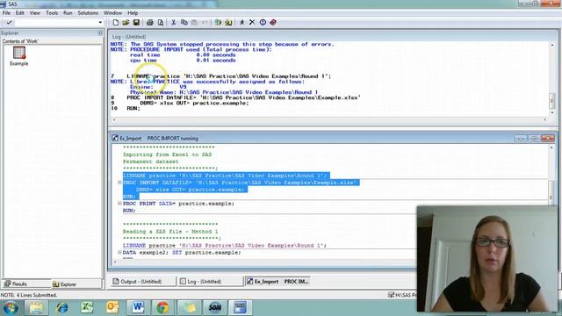The image size is (562, 316).
Task: Click the Paste toolbar icon
Action: pyautogui.click(x=194, y=22)
